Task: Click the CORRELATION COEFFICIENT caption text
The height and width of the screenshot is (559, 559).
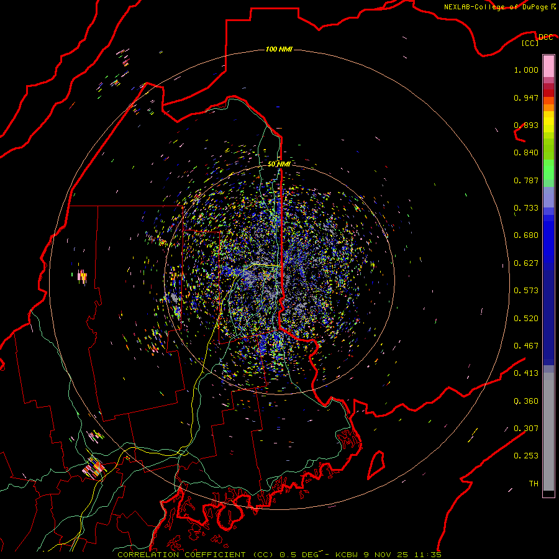Action: (181, 555)
